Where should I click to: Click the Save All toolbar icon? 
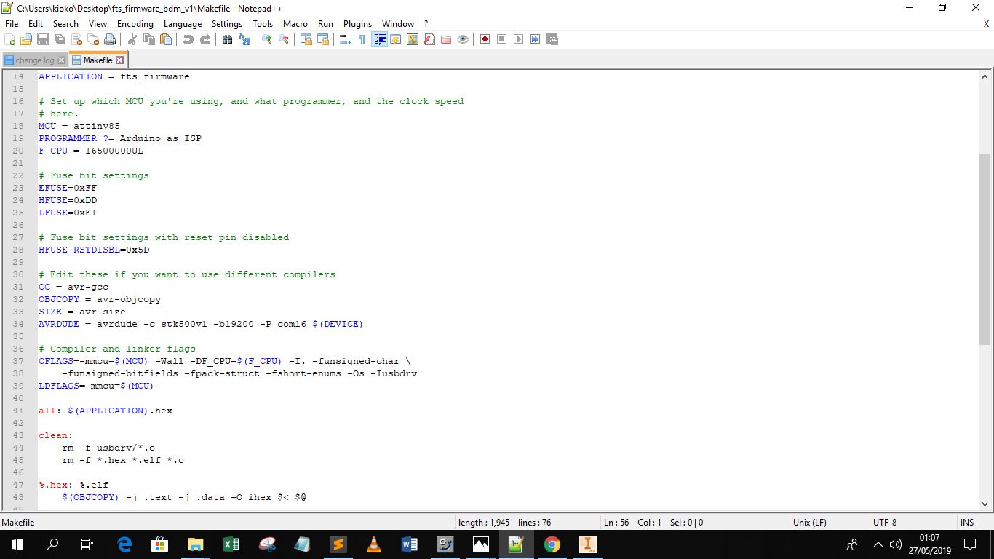click(60, 39)
